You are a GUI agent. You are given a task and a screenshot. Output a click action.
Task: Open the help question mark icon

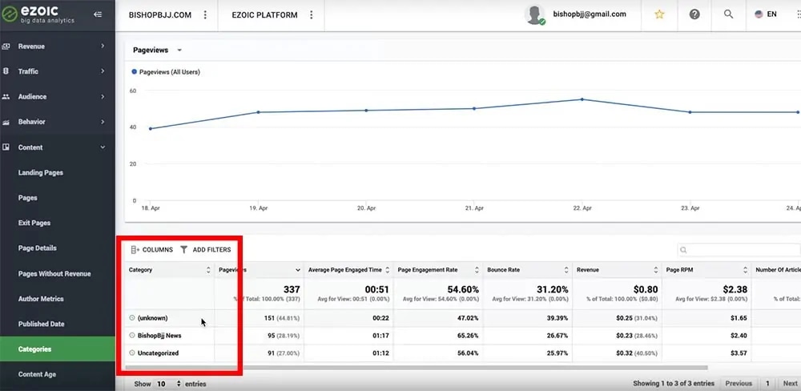pyautogui.click(x=694, y=14)
